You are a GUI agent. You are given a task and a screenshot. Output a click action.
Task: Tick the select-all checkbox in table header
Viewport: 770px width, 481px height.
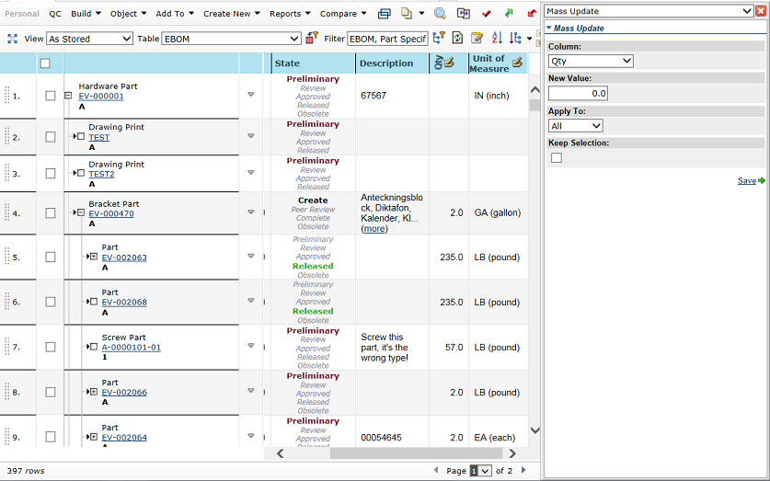point(45,63)
